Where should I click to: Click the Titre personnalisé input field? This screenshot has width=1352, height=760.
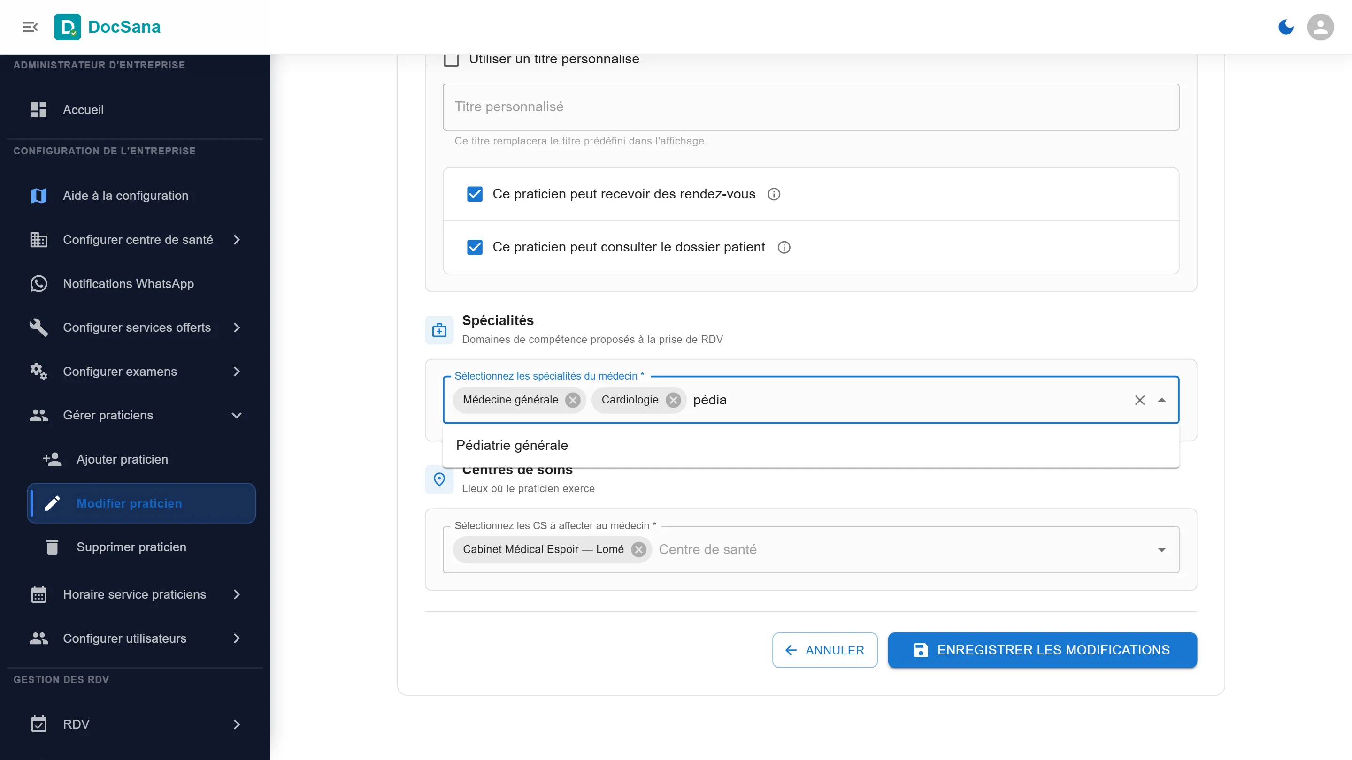(x=810, y=107)
